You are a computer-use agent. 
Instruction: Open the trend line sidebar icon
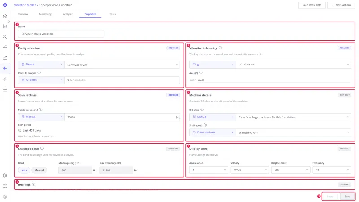[x=5, y=58]
